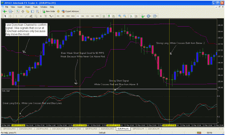Select the equidistant channel tool
Screen dimensions: 225x135
(31, 16)
